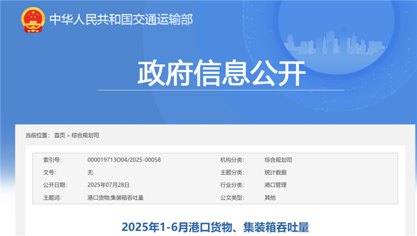Click the 中华人民共和国交通运输部 site title
The image size is (417, 236).
pyautogui.click(x=121, y=20)
